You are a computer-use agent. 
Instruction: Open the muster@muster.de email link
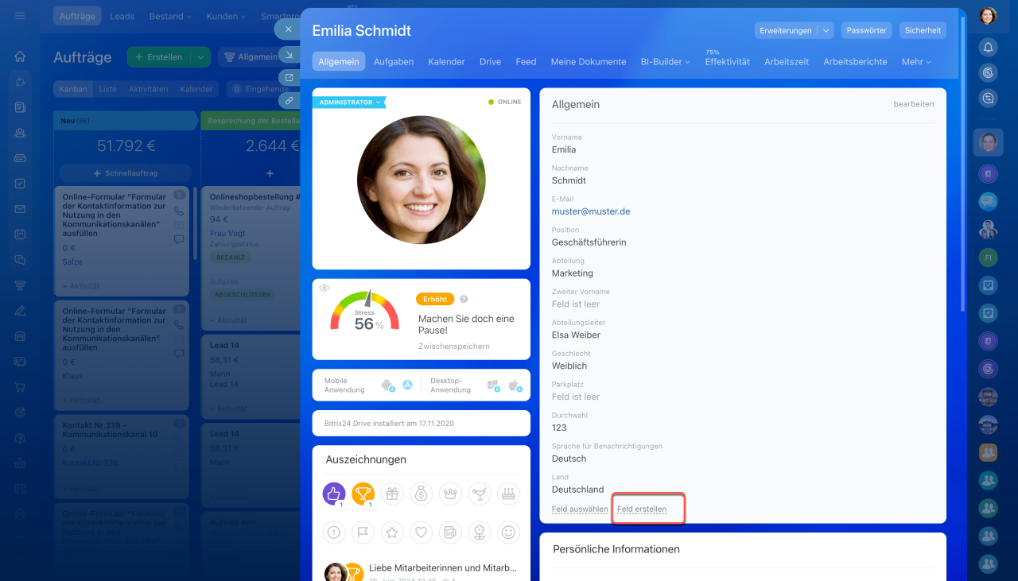(591, 211)
